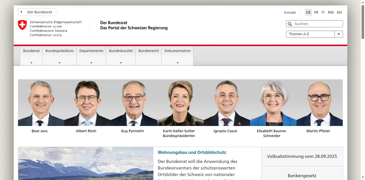The image size is (365, 180).
Task: Expand the Bundeskanzlei menu arrow
Action: pyautogui.click(x=121, y=63)
